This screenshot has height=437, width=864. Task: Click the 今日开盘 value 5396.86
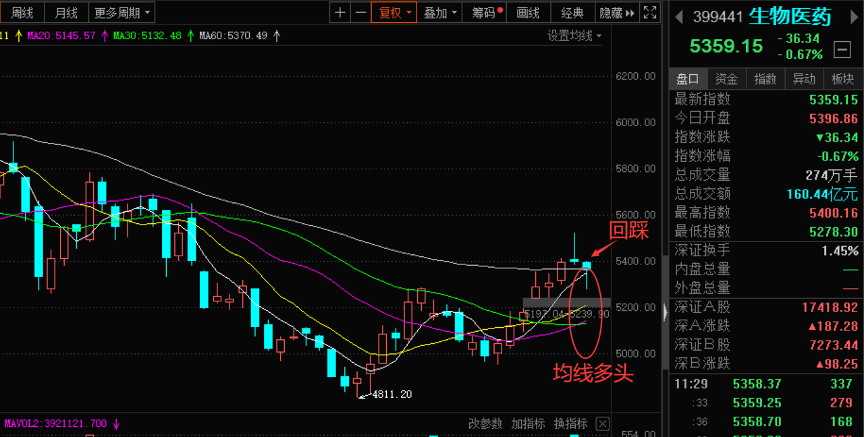point(834,118)
